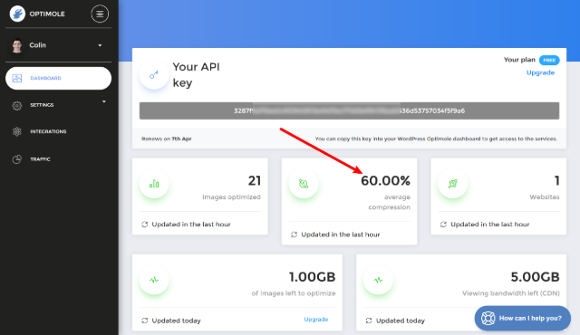Click the pulse icon in 1.00GB card
Screen dimensions: 580x335
(154, 280)
